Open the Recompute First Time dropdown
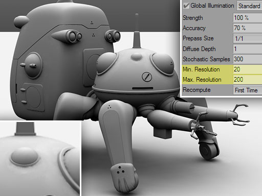 (248, 90)
